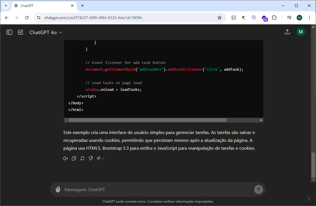Click the code block's right scroll arrow
This screenshot has height=206, width=316.
(x=261, y=120)
